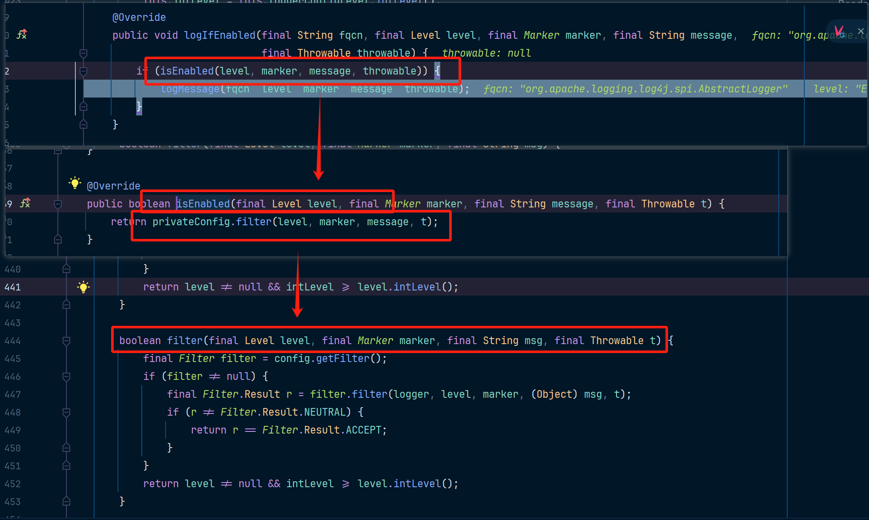869x520 pixels.
Task: Click the filter method name on line 444
Action: [x=185, y=341]
